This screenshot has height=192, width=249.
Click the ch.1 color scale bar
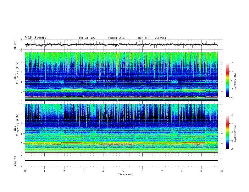[227, 80]
